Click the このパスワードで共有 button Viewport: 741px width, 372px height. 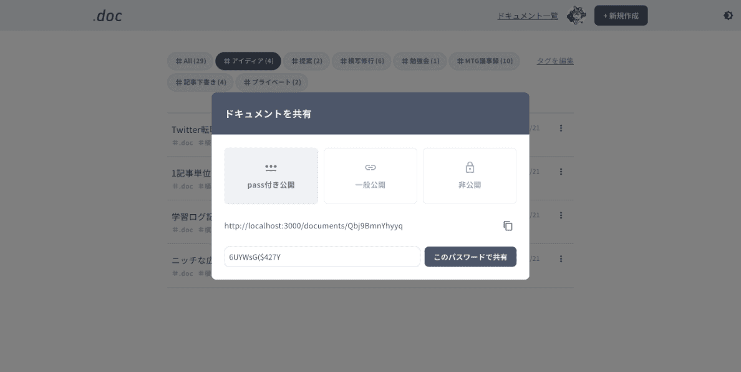click(470, 257)
